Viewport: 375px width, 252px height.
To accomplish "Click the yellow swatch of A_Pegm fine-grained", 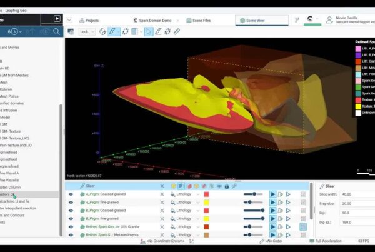I will click(x=206, y=203).
